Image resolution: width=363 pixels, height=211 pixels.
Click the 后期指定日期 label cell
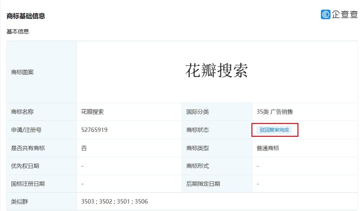click(x=217, y=184)
